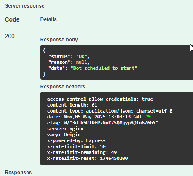193x176 pixels.
Task: Click the access-control-allow-credentials header line
Action: point(100,99)
